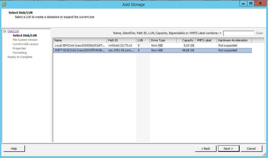268x158 pixels.
Task: Toggle sort on the LUN column
Action: [x=142, y=40]
